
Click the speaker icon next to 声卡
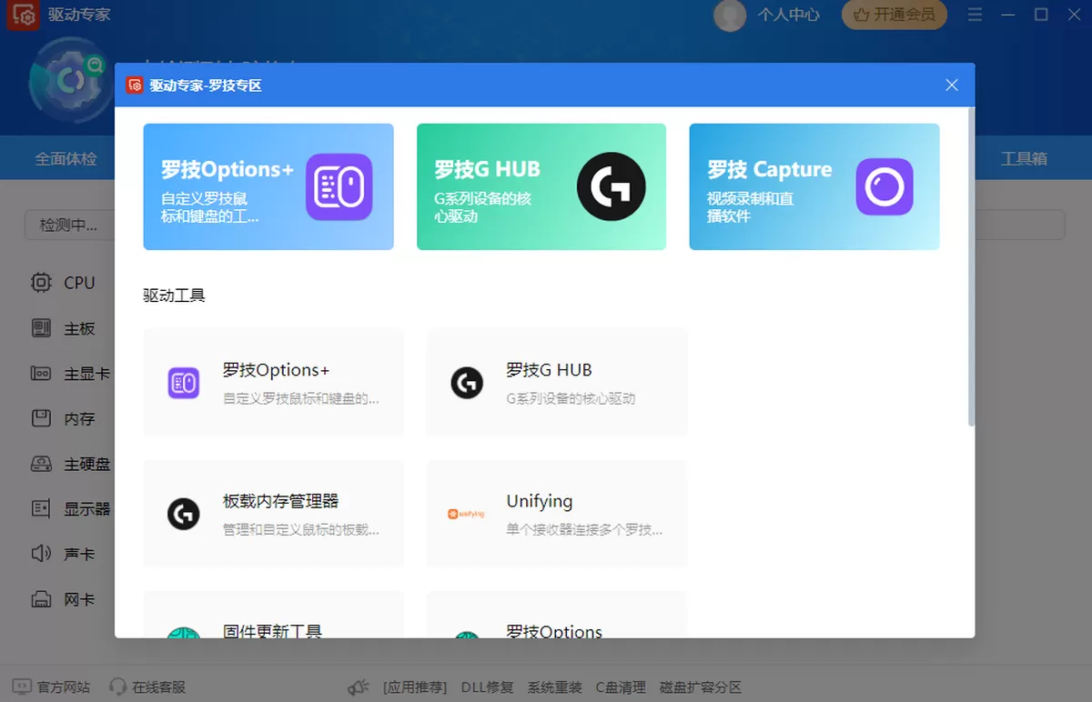[41, 554]
